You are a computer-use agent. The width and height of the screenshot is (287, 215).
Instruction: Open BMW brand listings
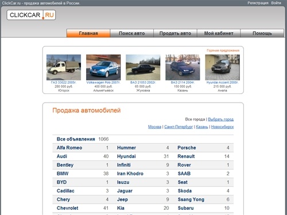click(x=63, y=174)
